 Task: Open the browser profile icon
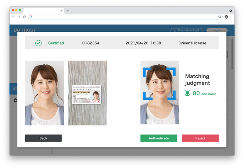pyautogui.click(x=226, y=17)
